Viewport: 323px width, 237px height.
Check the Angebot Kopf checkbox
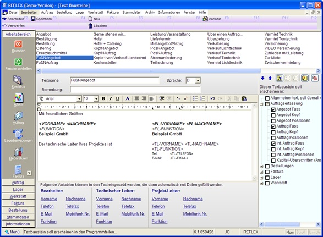point(273,115)
